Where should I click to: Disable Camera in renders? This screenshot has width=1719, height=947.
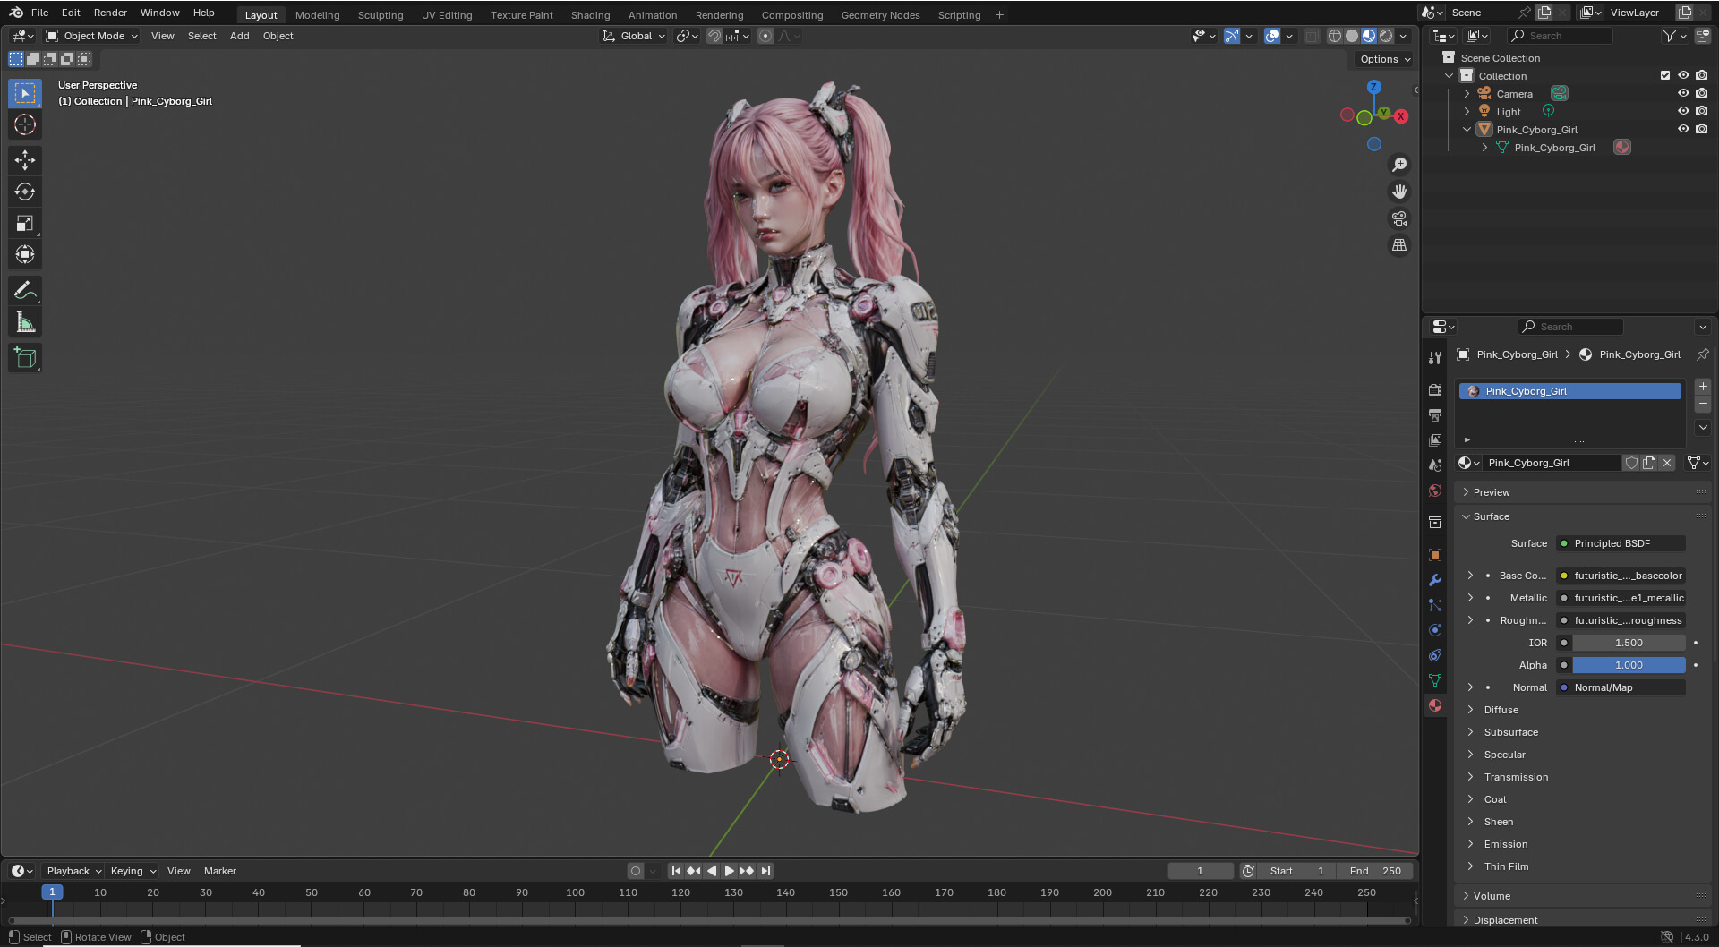(1702, 93)
